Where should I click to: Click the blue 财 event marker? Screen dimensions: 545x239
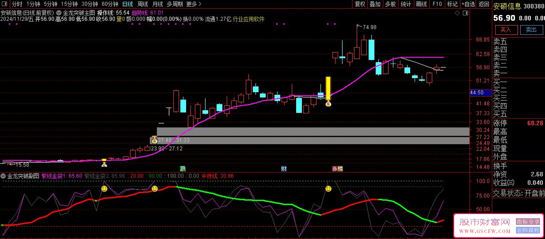pos(284,169)
